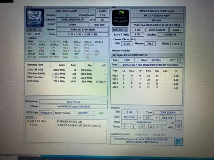
Task: Click the total Memory Size 8 GB field
Action: coord(129,112)
